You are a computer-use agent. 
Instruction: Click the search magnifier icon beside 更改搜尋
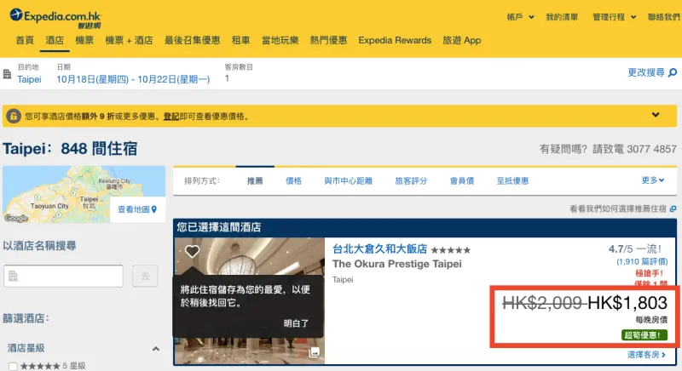click(673, 72)
